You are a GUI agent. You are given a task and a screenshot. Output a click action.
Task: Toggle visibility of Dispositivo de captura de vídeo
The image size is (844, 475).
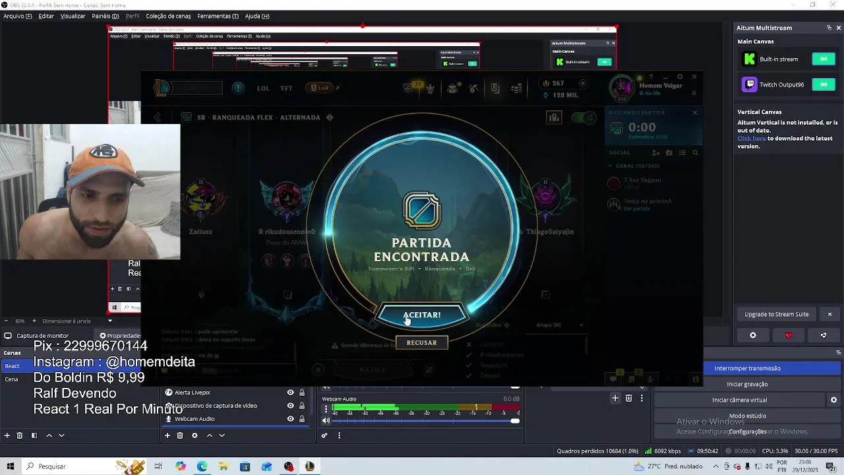tap(290, 406)
